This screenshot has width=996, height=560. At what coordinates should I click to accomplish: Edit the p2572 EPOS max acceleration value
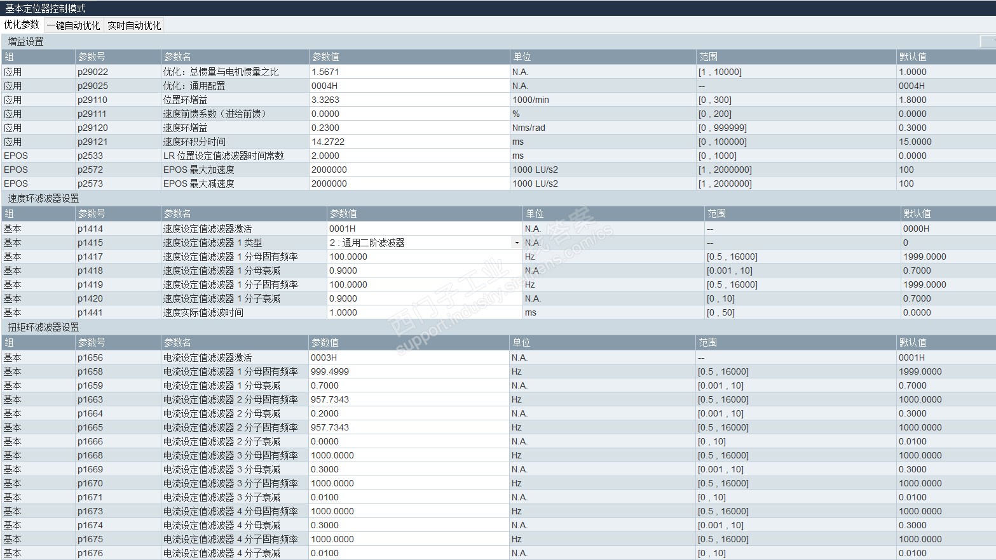coord(409,170)
